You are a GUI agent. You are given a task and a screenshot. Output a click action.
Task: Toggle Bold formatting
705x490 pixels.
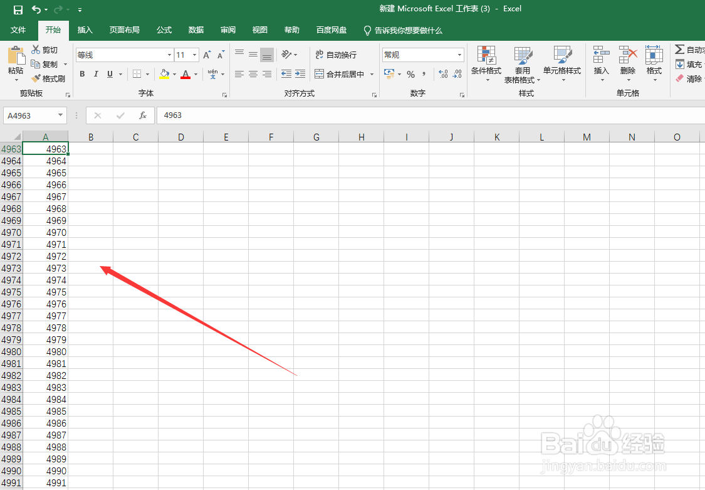[x=82, y=74]
